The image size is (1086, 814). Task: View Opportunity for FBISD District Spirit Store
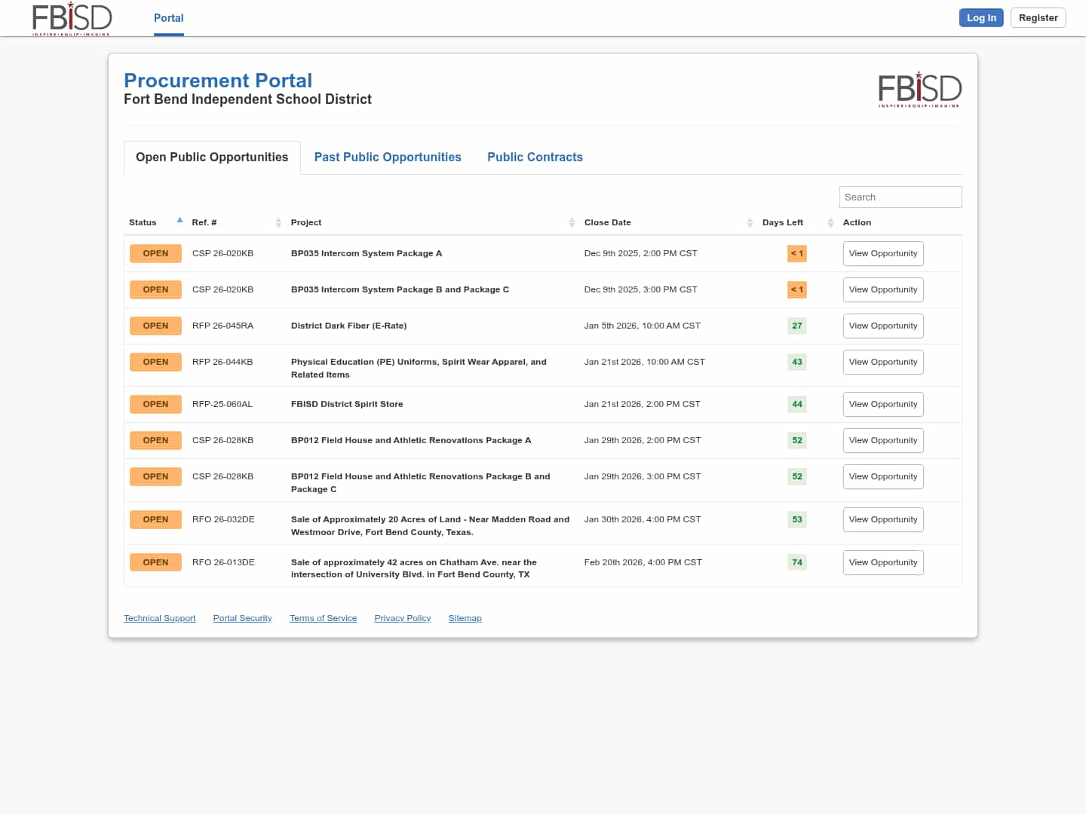pyautogui.click(x=882, y=404)
